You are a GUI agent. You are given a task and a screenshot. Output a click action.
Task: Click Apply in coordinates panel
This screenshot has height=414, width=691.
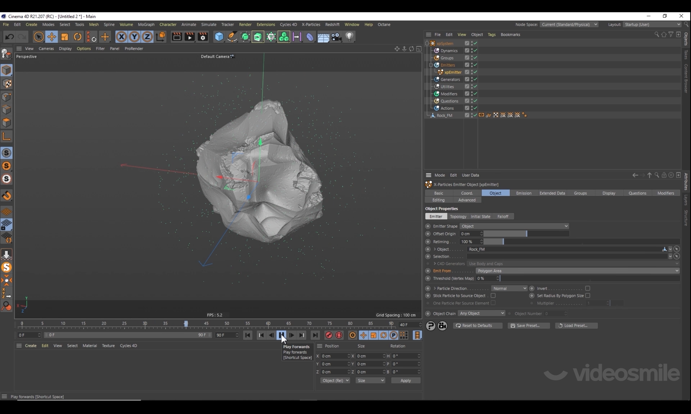click(405, 381)
